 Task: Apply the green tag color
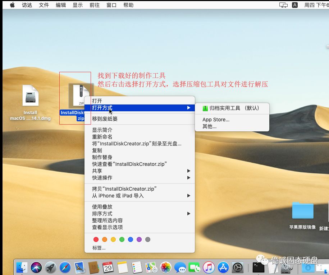pyautogui.click(x=122, y=239)
